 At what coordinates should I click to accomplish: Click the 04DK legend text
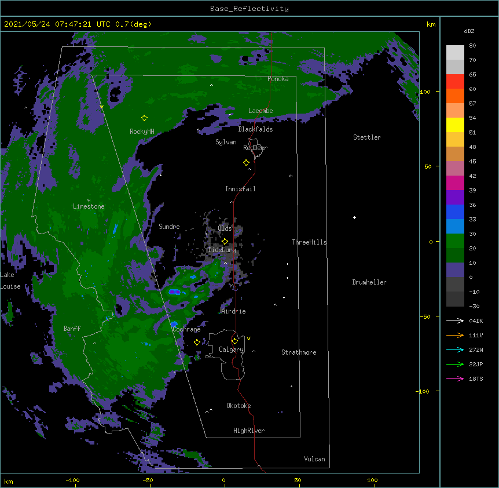click(476, 321)
